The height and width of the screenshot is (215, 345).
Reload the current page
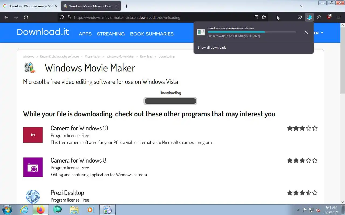click(26, 17)
